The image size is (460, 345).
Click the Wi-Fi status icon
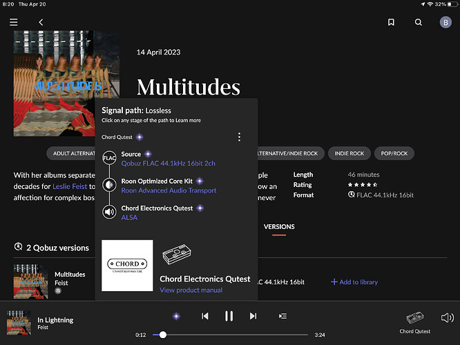pos(430,4)
